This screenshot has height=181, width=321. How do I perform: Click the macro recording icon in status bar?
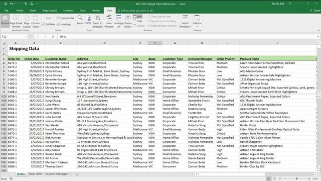(11, 179)
